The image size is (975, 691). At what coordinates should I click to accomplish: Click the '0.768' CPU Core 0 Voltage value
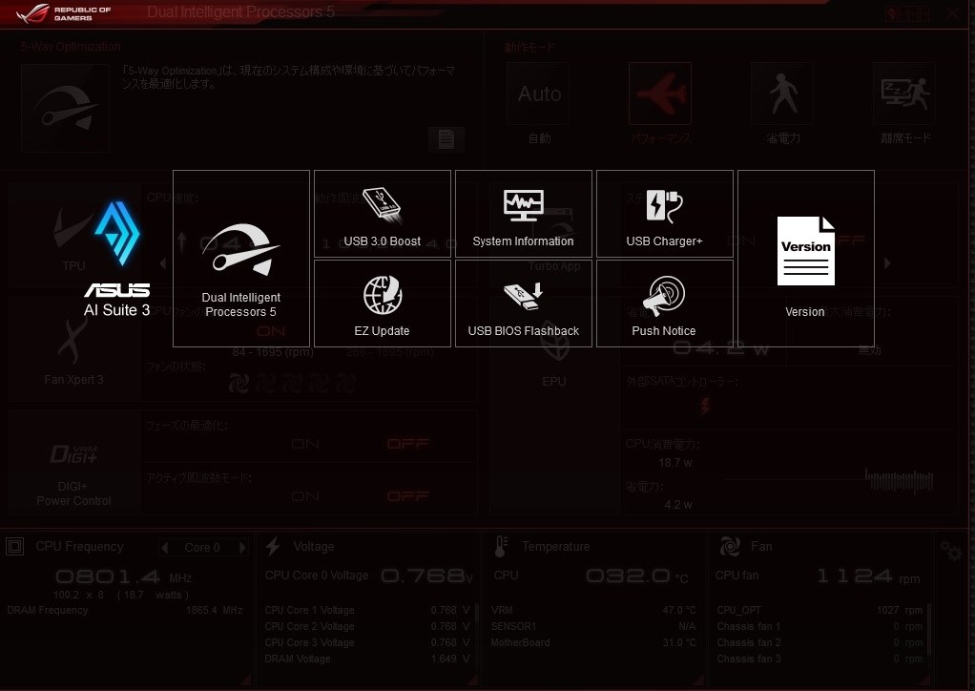tap(423, 576)
